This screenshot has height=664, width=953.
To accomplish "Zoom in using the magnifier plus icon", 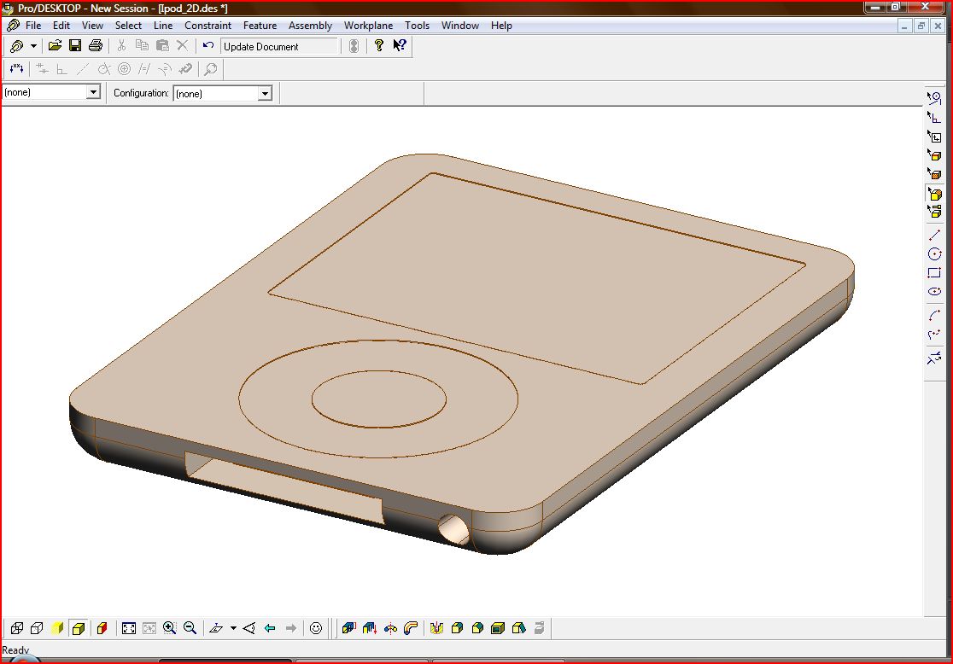I will (169, 628).
